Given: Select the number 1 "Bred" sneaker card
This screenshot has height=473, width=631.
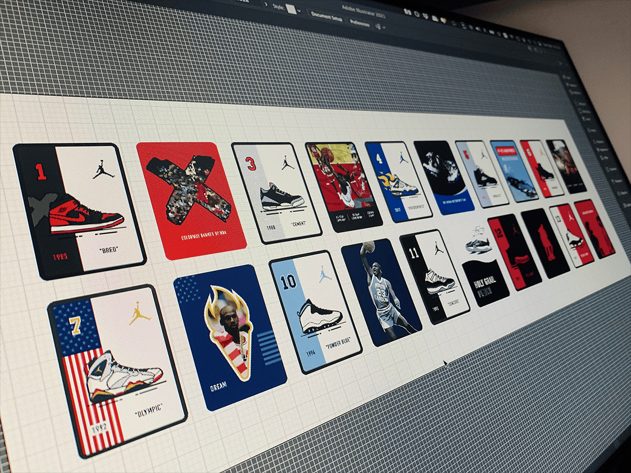Looking at the screenshot, I should pyautogui.click(x=79, y=210).
